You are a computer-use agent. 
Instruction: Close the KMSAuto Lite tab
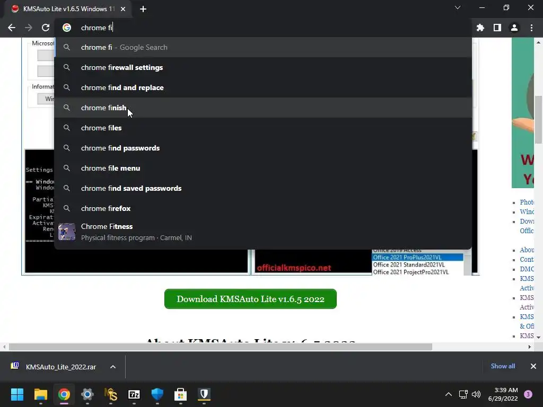coord(123,9)
